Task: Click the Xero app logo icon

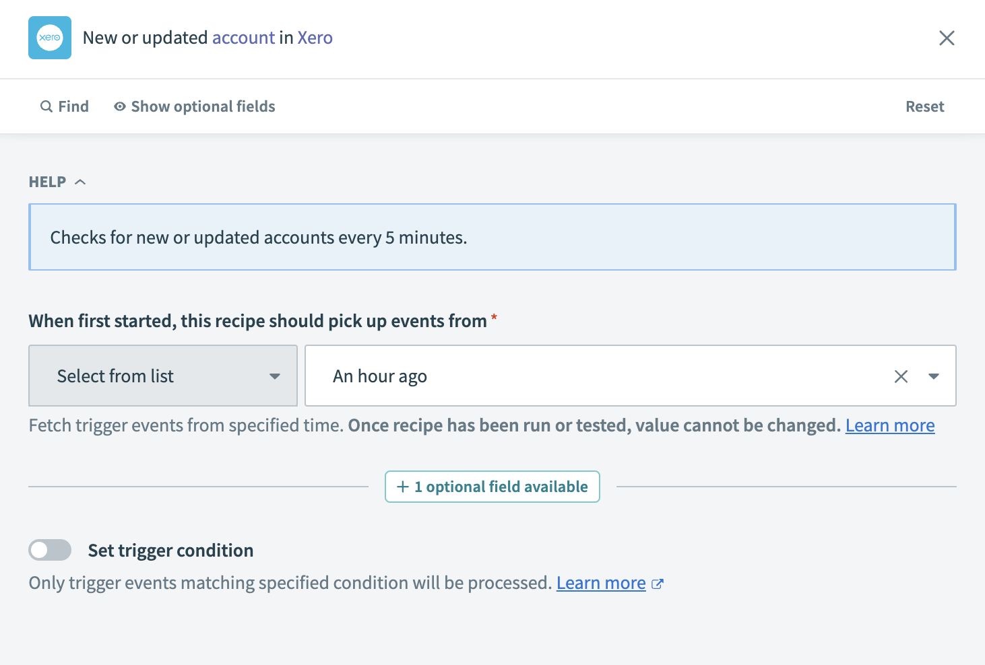Action: [x=50, y=38]
